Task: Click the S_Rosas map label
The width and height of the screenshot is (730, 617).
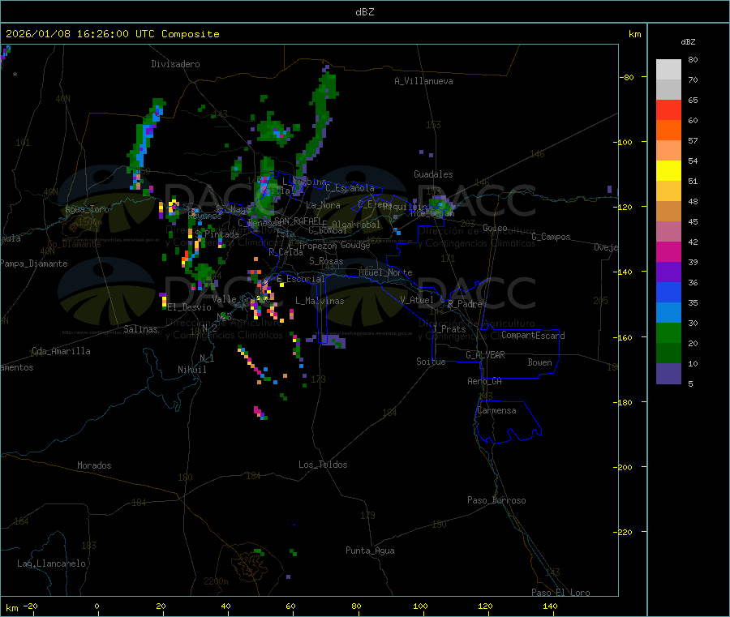Action: [x=326, y=261]
